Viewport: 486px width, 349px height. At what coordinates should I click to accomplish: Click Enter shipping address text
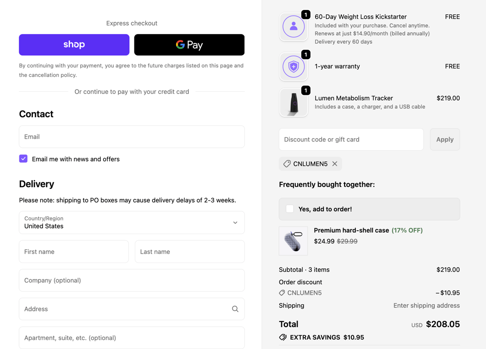pyautogui.click(x=427, y=306)
